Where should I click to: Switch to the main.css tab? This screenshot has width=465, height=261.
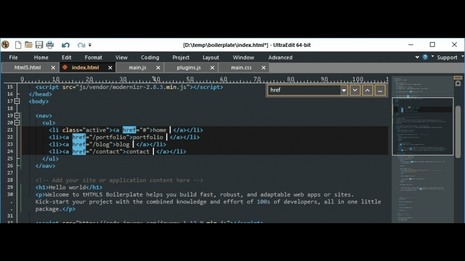tap(241, 68)
